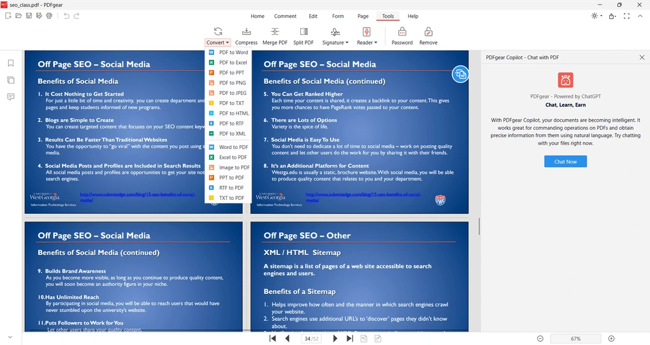Open the share dropdown menu

point(612,16)
